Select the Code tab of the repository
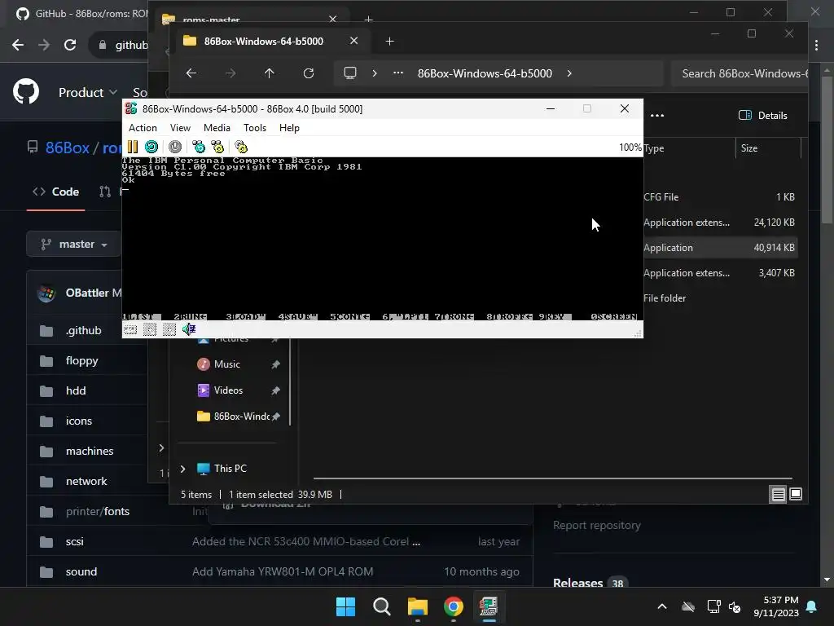 pos(56,192)
